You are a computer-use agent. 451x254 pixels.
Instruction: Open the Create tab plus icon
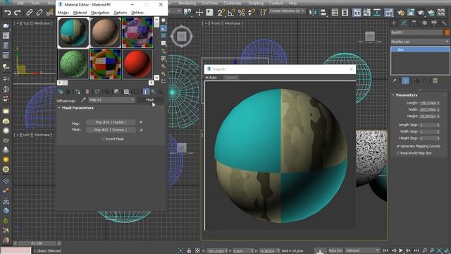394,23
